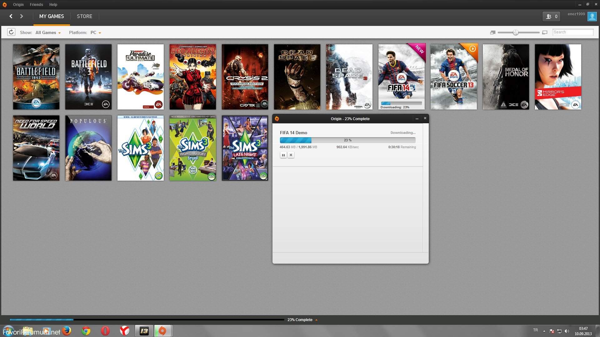Open the Mirror's Edge game tile

pos(558,77)
